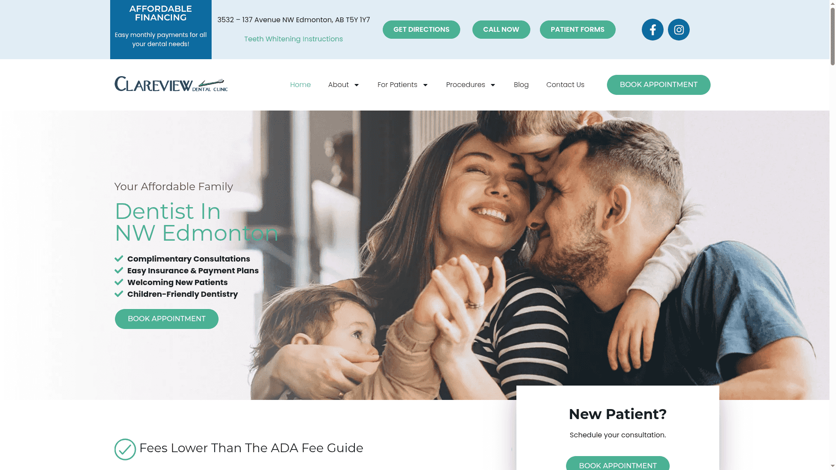Expand the Procedures dropdown arrow
The width and height of the screenshot is (836, 470).
(x=493, y=85)
